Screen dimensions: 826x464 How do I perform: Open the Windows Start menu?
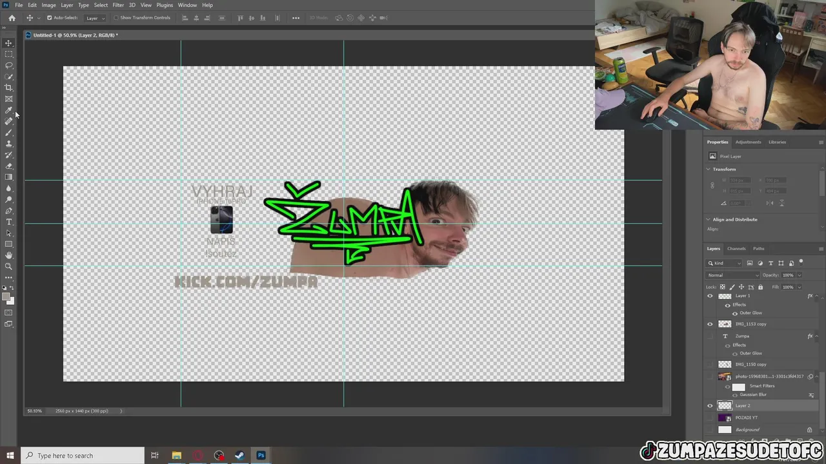pyautogui.click(x=10, y=456)
